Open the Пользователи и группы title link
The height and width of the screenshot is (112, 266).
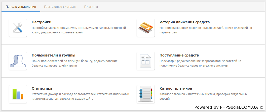coord(53,55)
